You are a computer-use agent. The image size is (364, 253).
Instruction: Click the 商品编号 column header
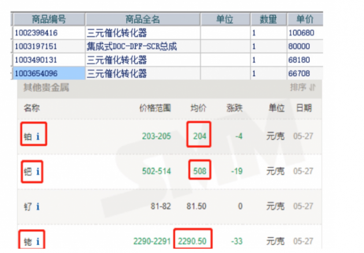point(49,19)
